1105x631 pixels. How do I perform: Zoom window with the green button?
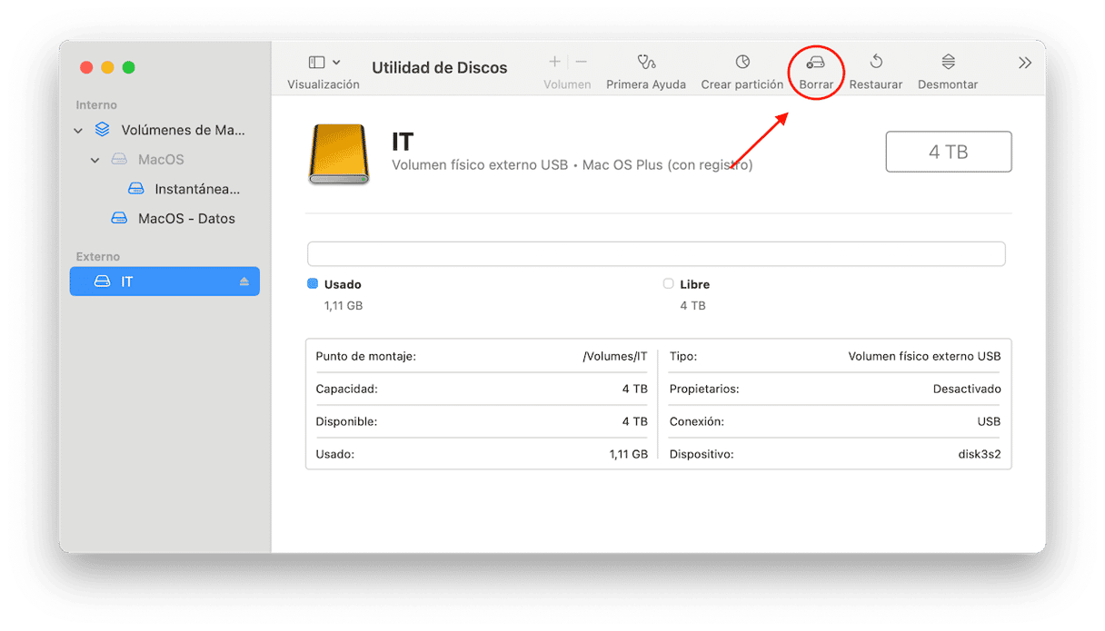(129, 67)
